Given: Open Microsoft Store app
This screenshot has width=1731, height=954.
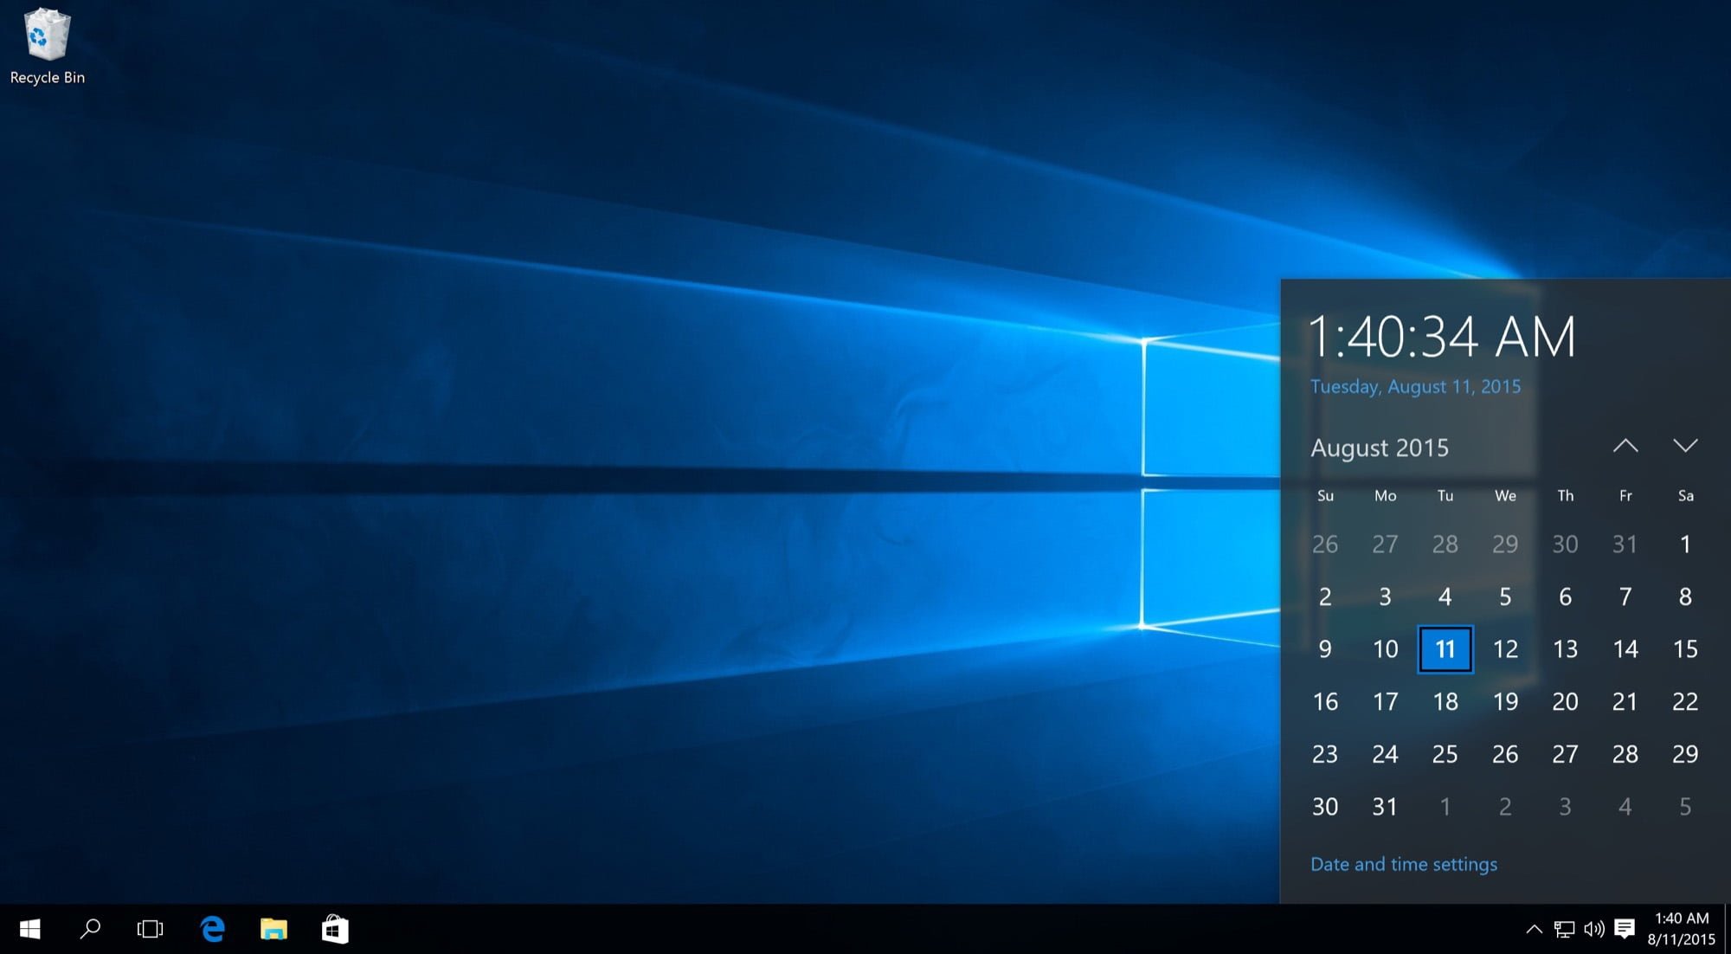Looking at the screenshot, I should click(x=335, y=930).
